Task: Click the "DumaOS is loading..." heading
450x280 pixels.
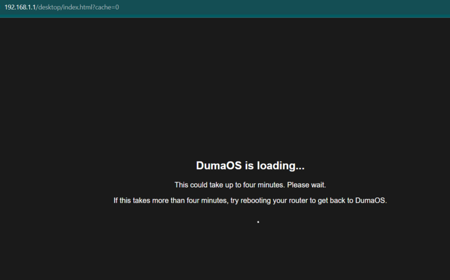Action: 250,166
